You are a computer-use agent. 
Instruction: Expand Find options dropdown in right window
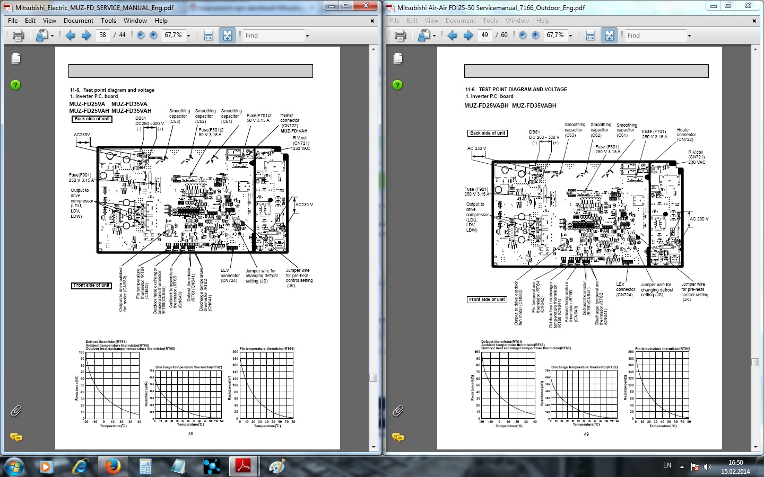pyautogui.click(x=689, y=36)
